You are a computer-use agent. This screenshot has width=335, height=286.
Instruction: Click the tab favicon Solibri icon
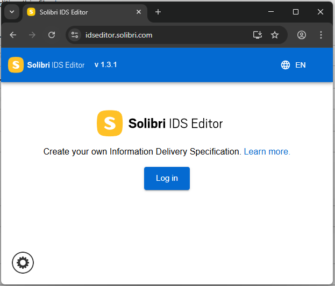click(x=31, y=12)
